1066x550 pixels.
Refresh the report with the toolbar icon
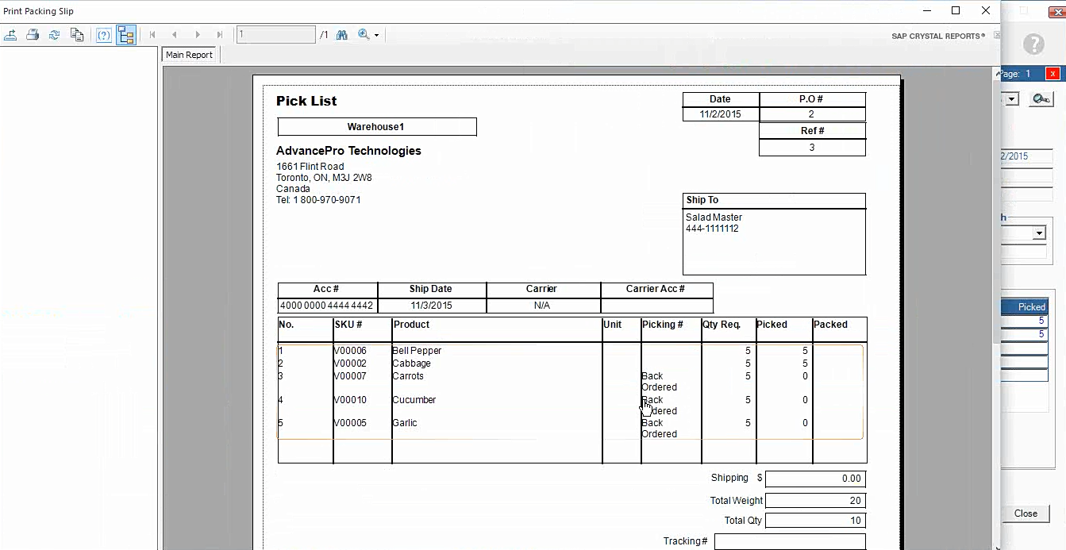click(55, 35)
